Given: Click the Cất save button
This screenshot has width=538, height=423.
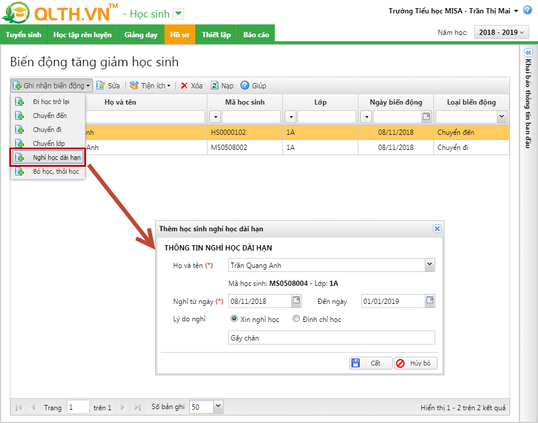Looking at the screenshot, I should click(x=371, y=363).
